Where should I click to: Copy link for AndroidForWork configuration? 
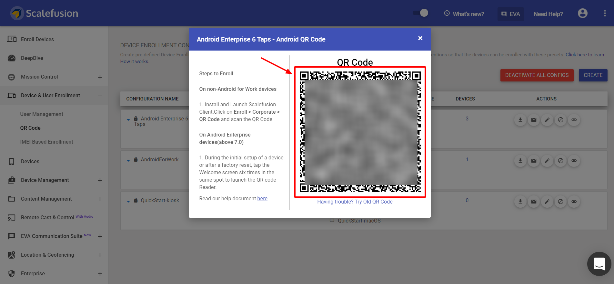click(574, 161)
